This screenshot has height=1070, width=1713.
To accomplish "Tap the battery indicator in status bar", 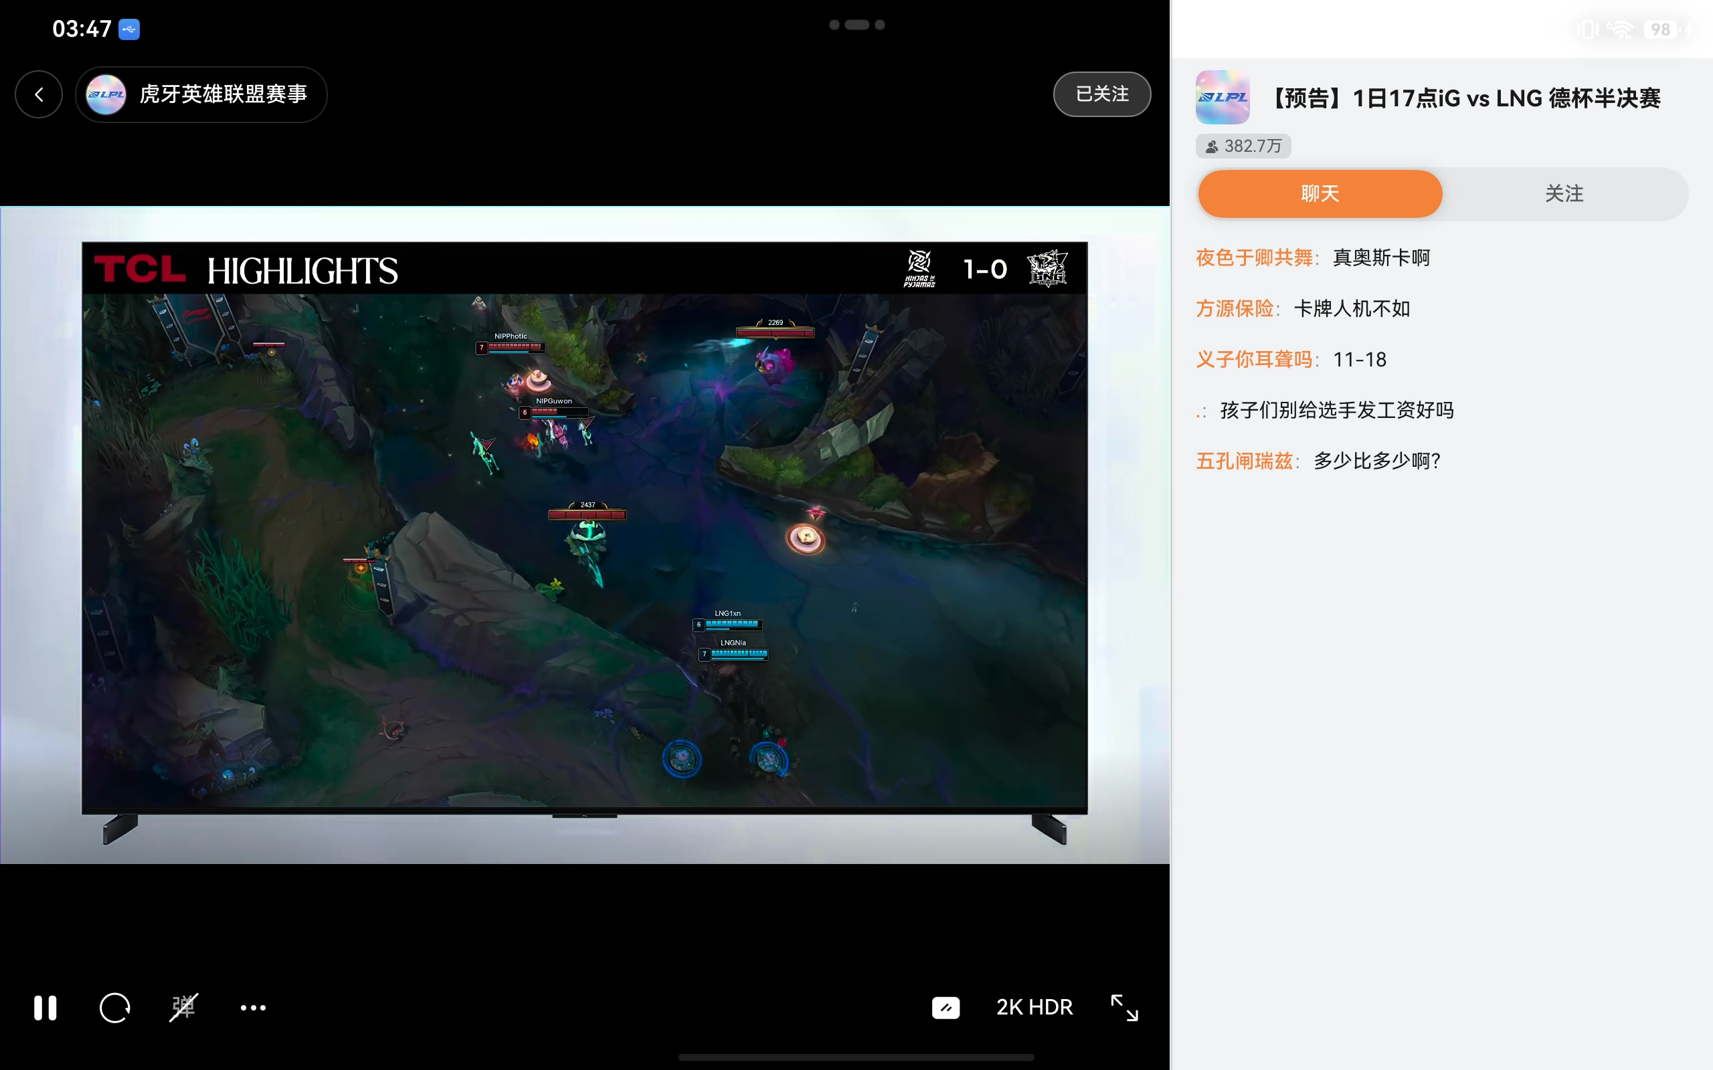I will [x=1661, y=29].
